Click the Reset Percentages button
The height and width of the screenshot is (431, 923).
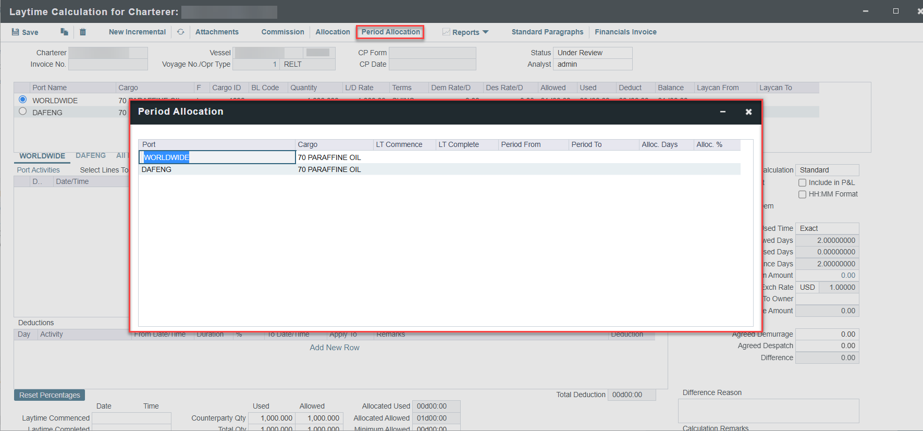point(50,395)
